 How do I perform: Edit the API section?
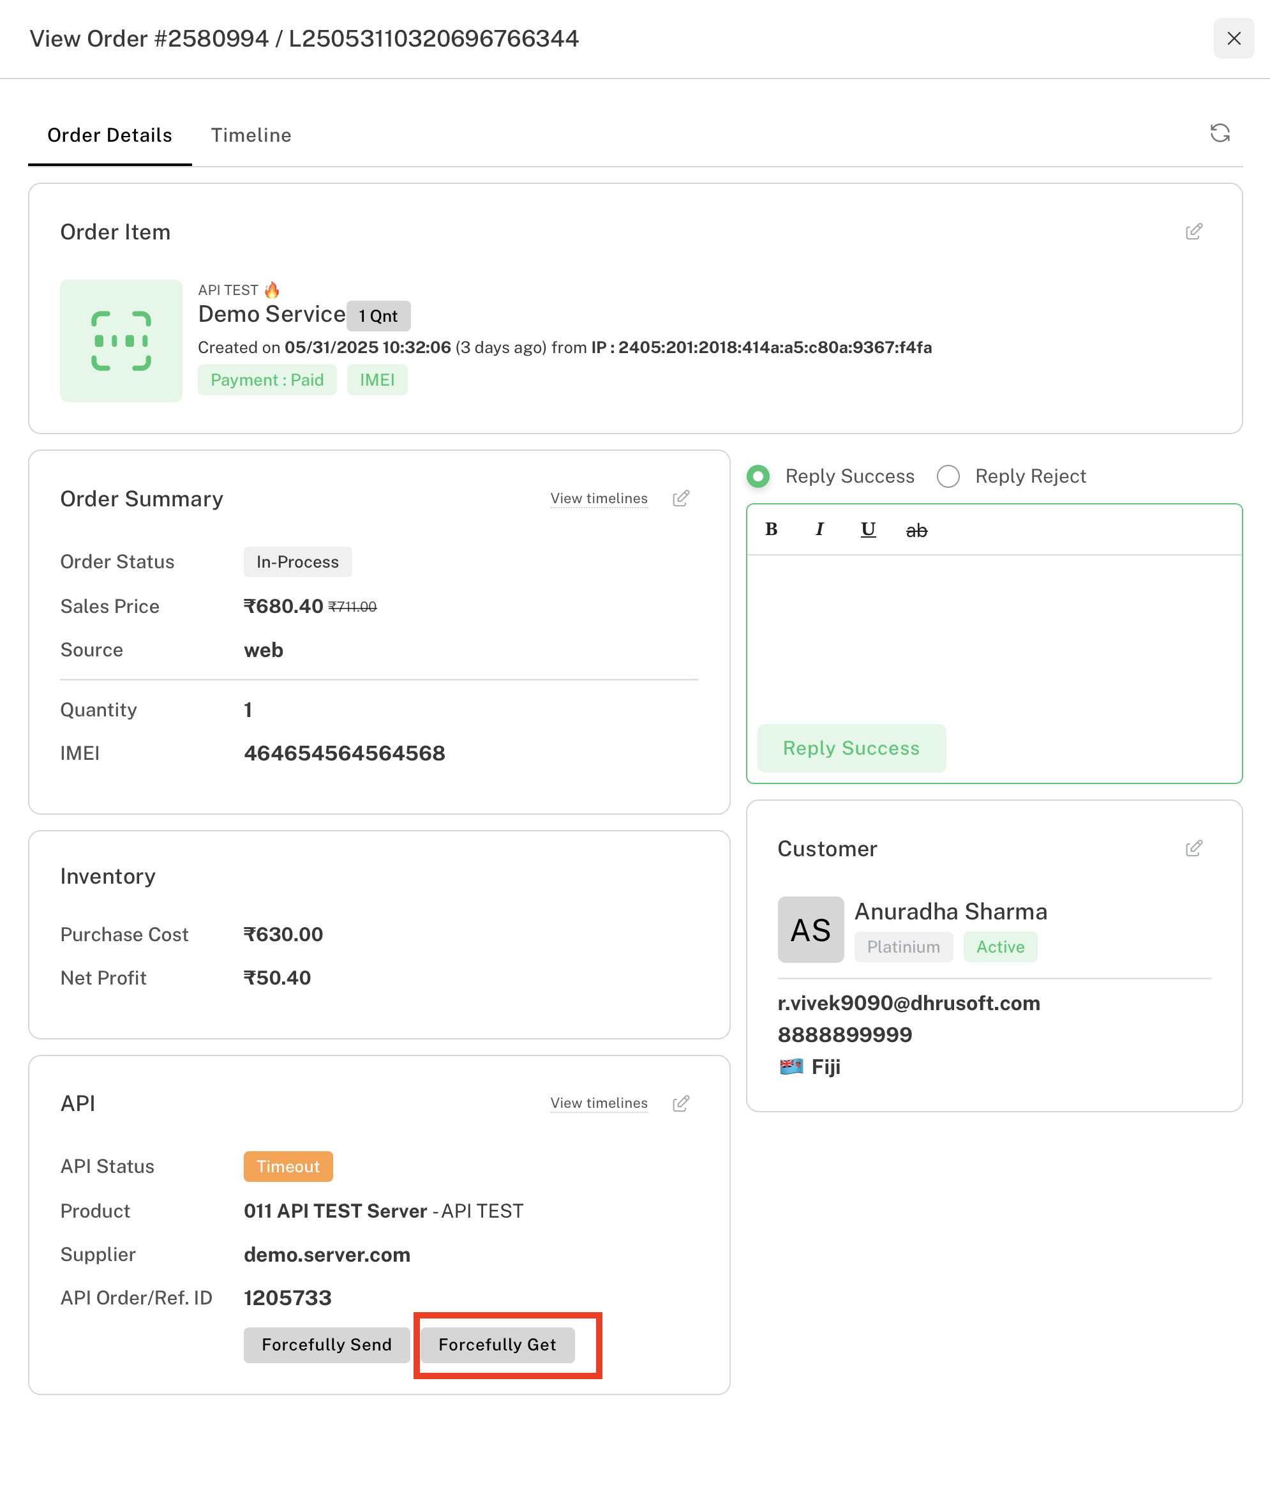click(681, 1103)
